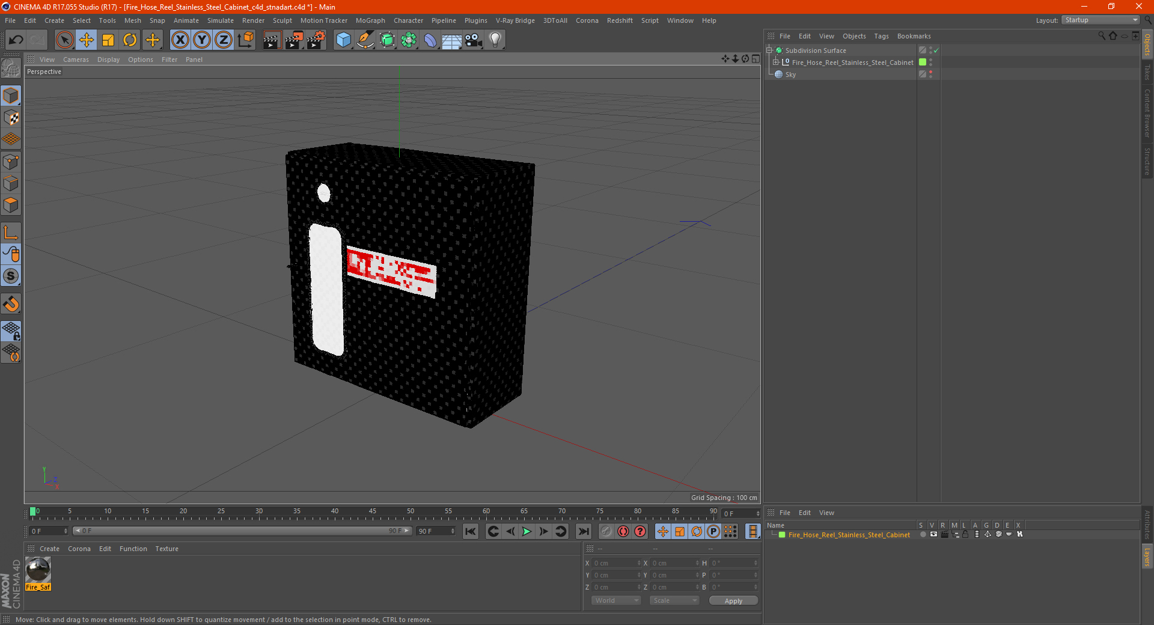Add a Floor environment object icon
The height and width of the screenshot is (625, 1154).
452,40
